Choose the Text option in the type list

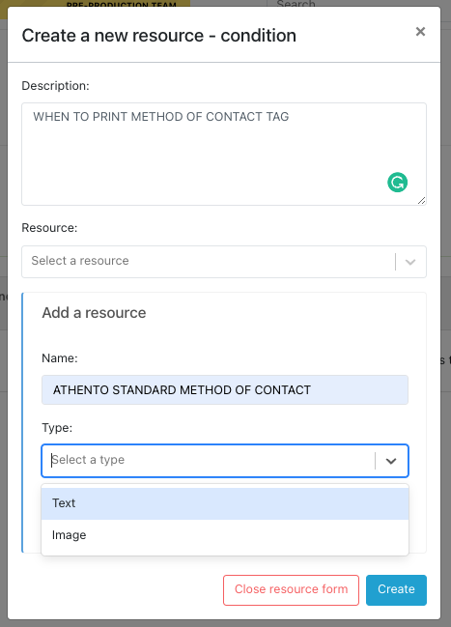coord(225,503)
